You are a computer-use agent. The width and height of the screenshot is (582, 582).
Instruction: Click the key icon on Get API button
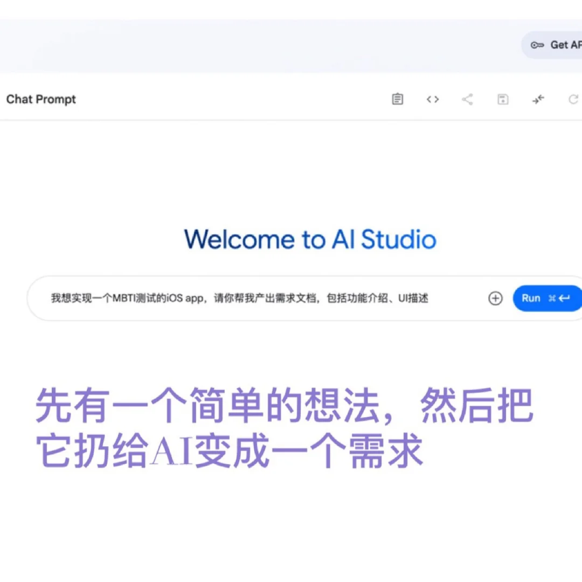pos(537,45)
